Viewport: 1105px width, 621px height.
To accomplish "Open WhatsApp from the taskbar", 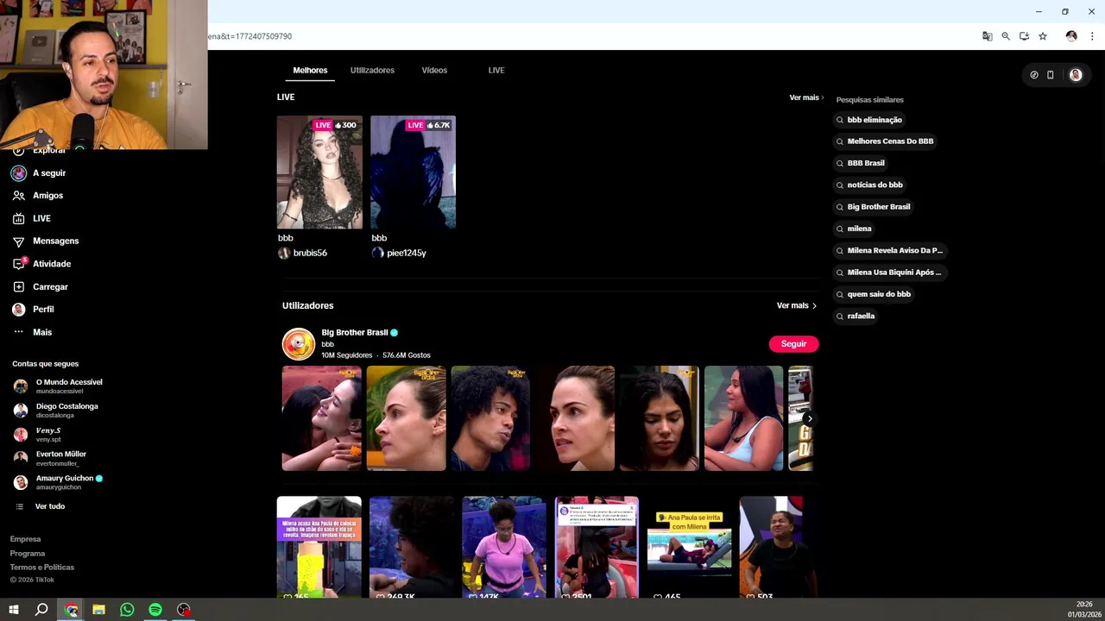I will pyautogui.click(x=127, y=610).
